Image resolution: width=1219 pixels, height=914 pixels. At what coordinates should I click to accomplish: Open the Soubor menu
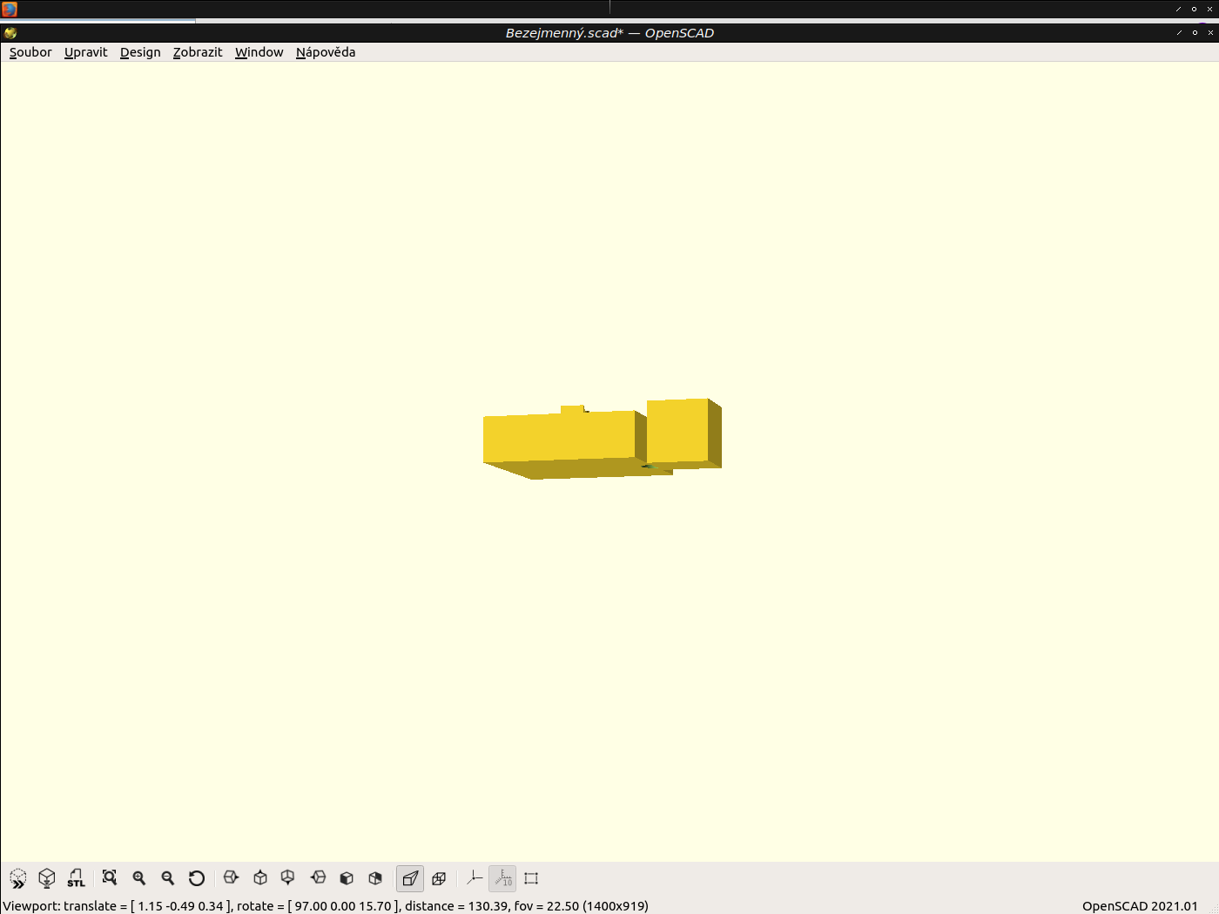pos(30,52)
